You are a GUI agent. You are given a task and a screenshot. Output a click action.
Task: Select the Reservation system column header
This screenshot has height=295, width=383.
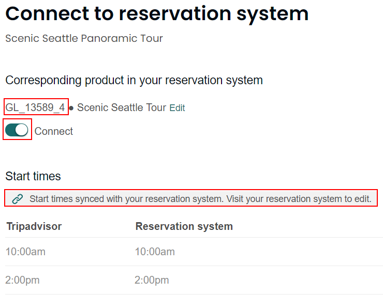[x=184, y=226]
